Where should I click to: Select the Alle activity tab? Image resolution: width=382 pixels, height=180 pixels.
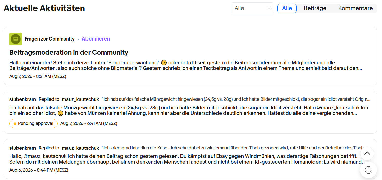point(287,8)
